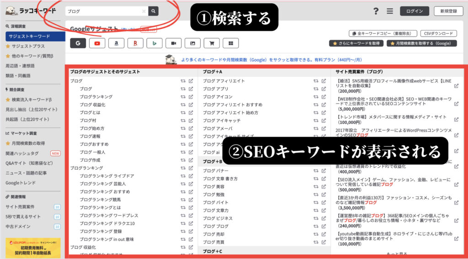Viewport: 468px width, 259px height.
Task: Open external link icon for ブログ村 row
Action: [x=191, y=121]
